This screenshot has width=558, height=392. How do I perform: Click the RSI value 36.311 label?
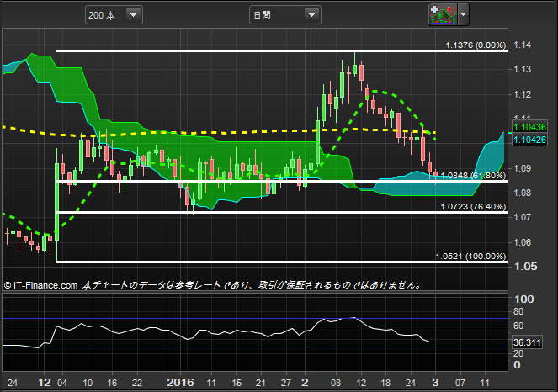[527, 342]
